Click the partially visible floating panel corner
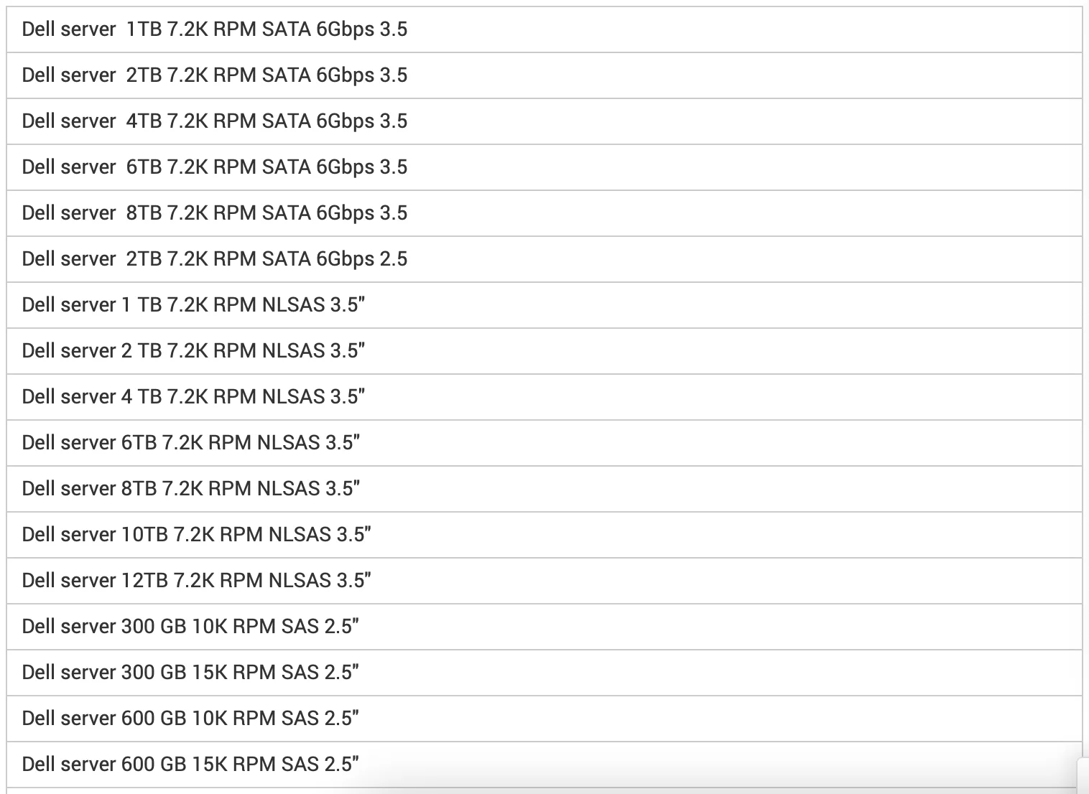Viewport: 1089px width, 794px height. [1083, 775]
